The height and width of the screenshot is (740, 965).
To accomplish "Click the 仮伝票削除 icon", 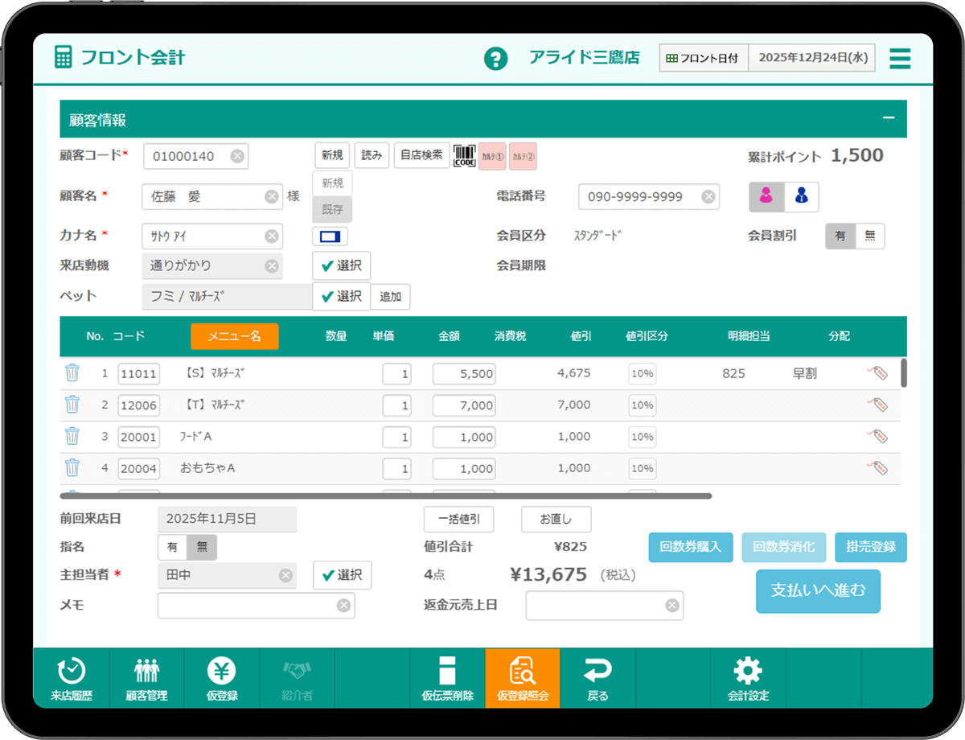I will tap(448, 678).
